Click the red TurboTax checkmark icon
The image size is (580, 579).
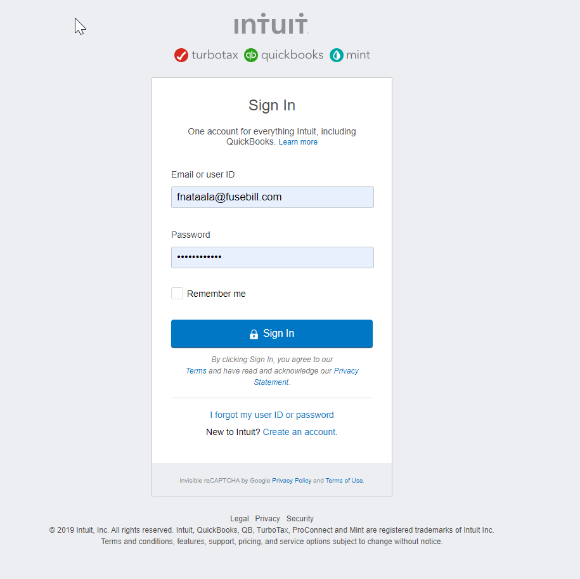[181, 55]
